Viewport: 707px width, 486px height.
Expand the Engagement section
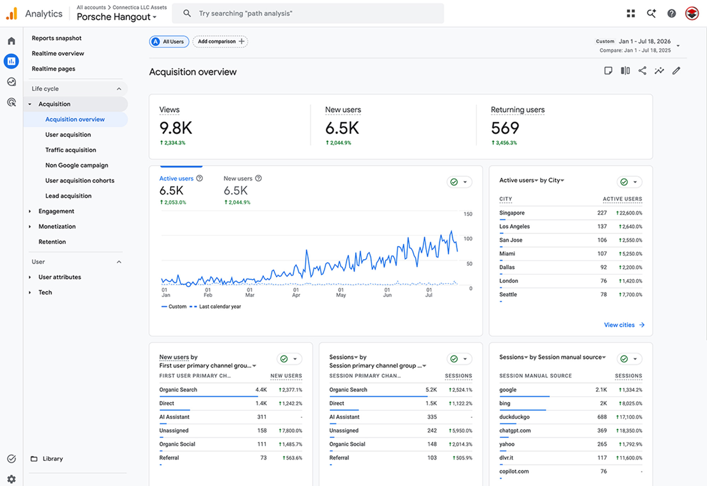(x=30, y=211)
